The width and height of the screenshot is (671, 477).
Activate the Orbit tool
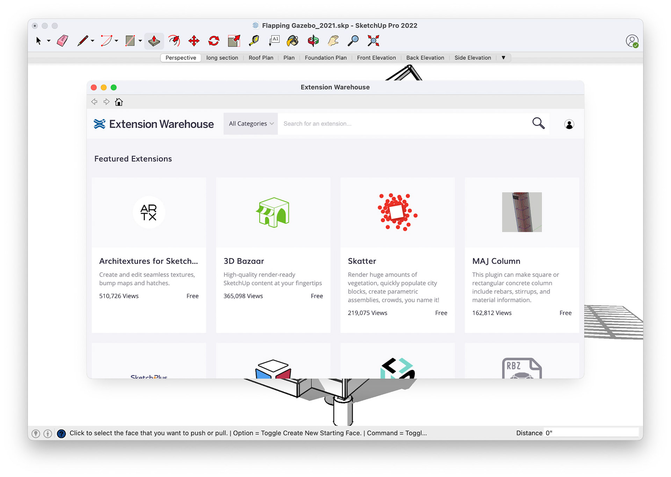pos(313,41)
